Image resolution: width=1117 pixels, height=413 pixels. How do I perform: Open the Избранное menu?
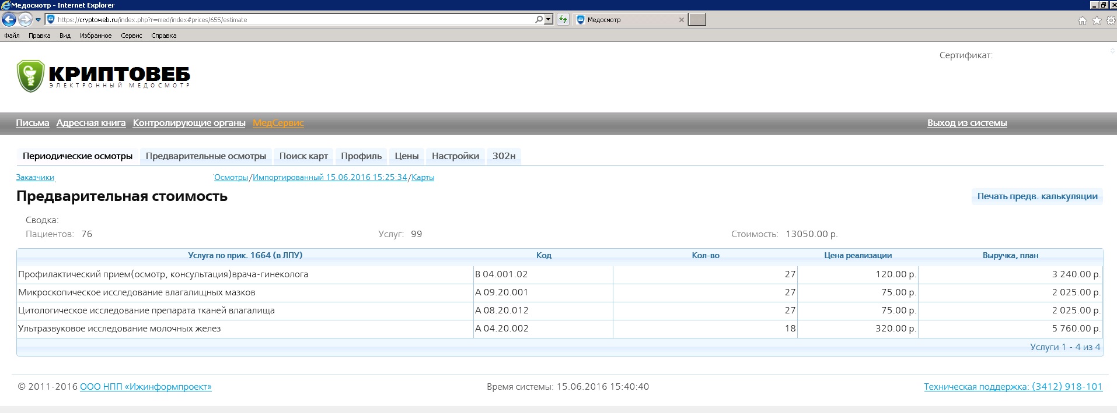pos(96,36)
